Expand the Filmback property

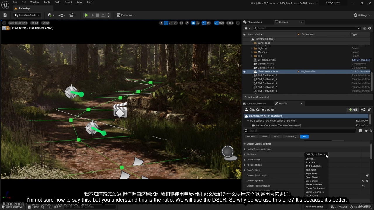(245, 155)
